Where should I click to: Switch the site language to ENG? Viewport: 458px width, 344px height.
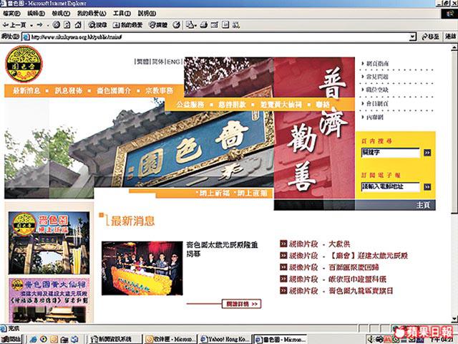click(175, 62)
